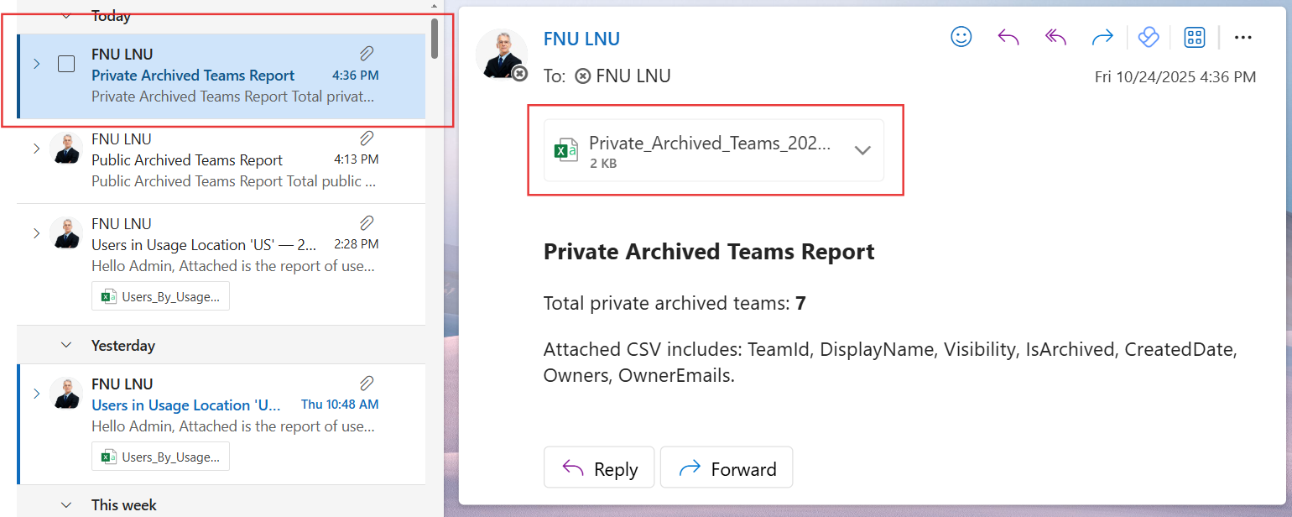Click the Reply button below the message

point(599,469)
